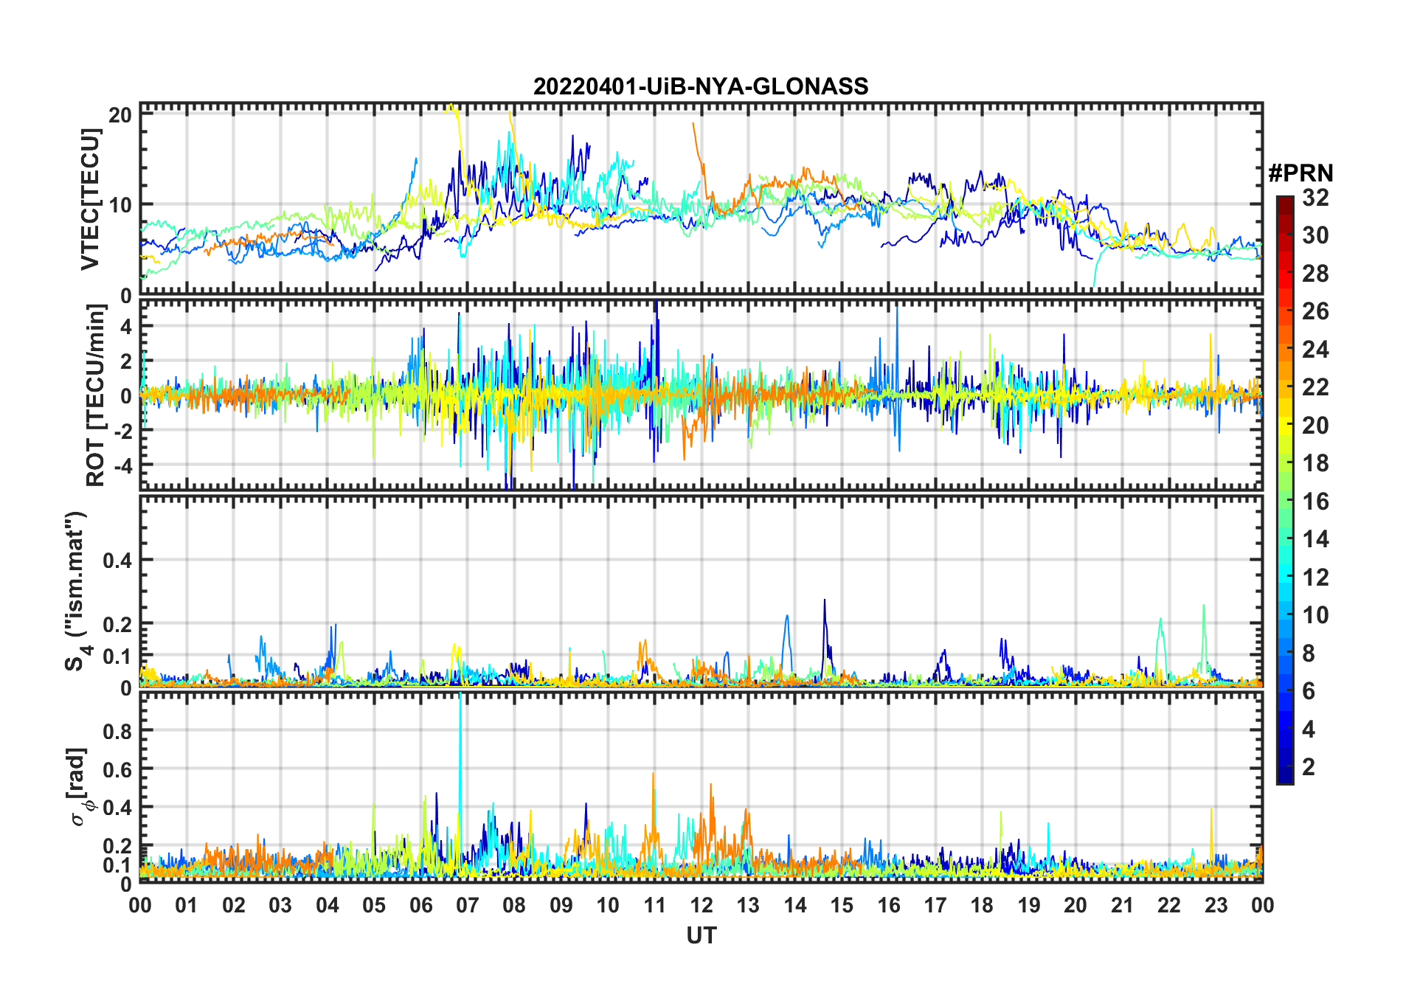The height and width of the screenshot is (981, 1403).
Task: Select the "VTEC[TECU]" y-axis label
Action: coord(90,199)
